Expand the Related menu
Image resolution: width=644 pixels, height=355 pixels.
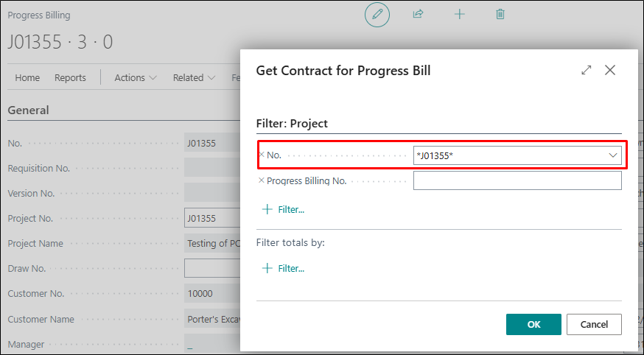click(x=194, y=77)
